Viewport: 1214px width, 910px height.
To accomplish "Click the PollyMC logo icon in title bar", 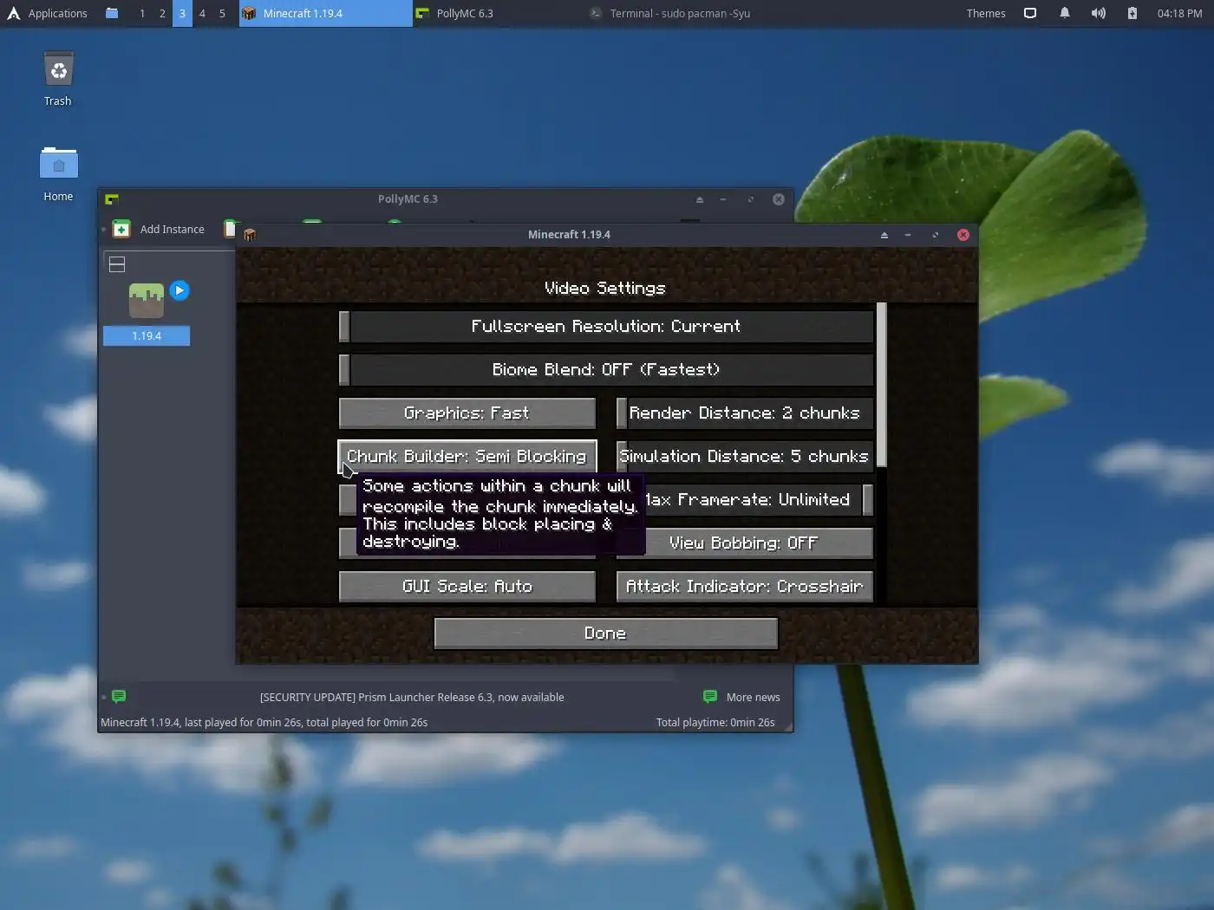I will coord(112,199).
